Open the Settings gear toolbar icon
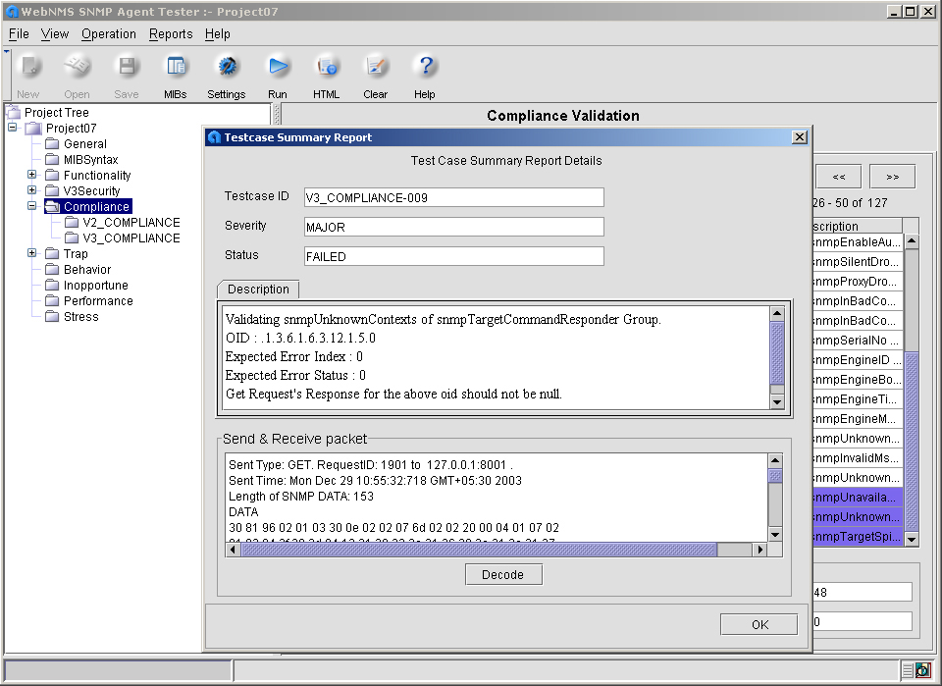Image resolution: width=942 pixels, height=686 pixels. tap(227, 66)
